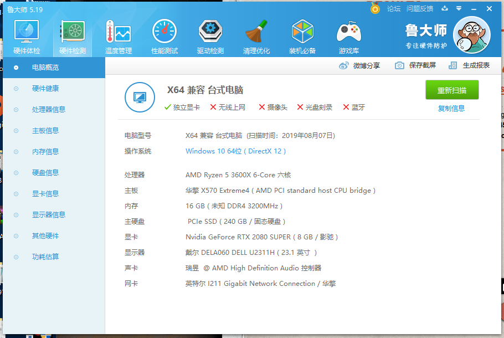Viewport: 504px width, 338px height.
Task: Click the 复制信息 link
Action: [451, 109]
